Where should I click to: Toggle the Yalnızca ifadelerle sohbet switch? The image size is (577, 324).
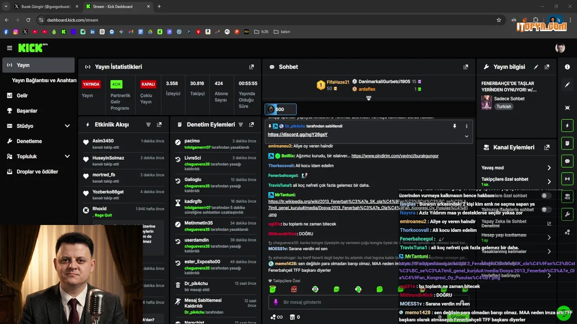coord(546,210)
